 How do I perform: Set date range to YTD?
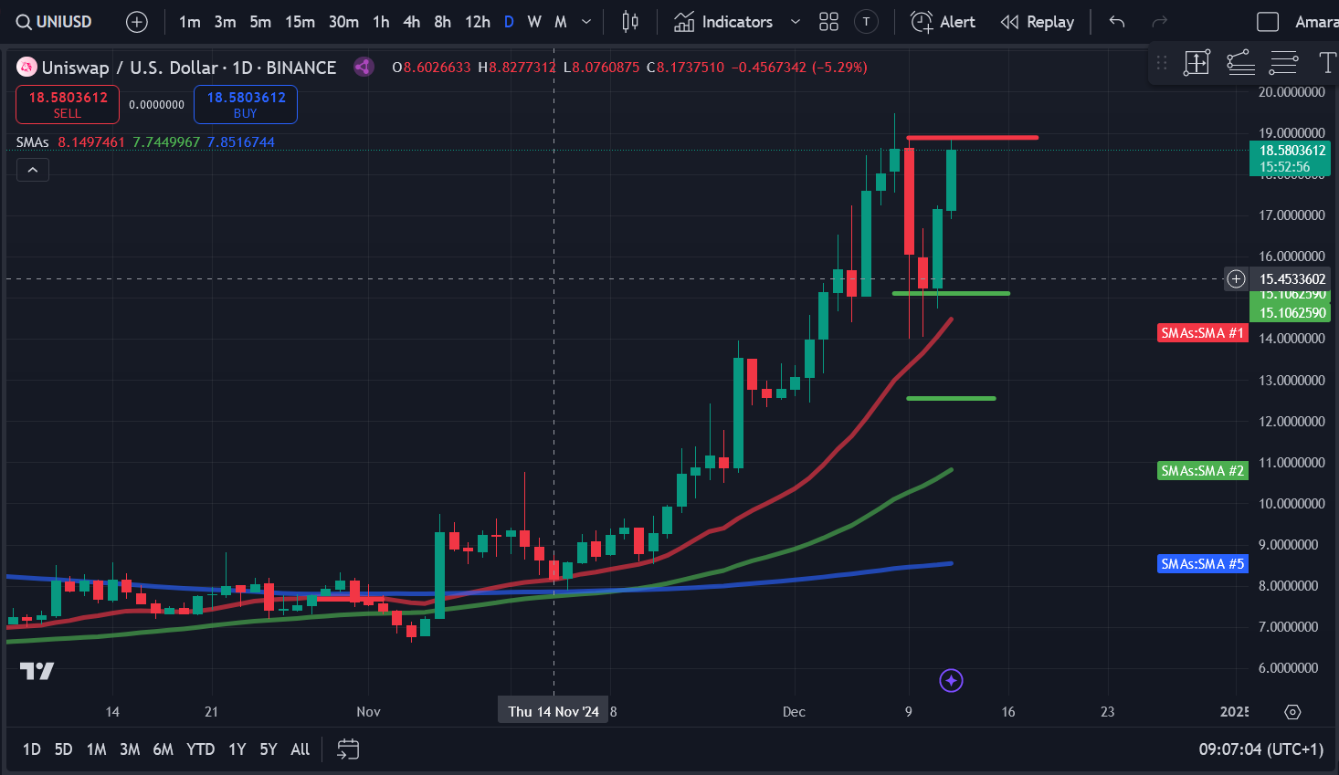pos(200,749)
